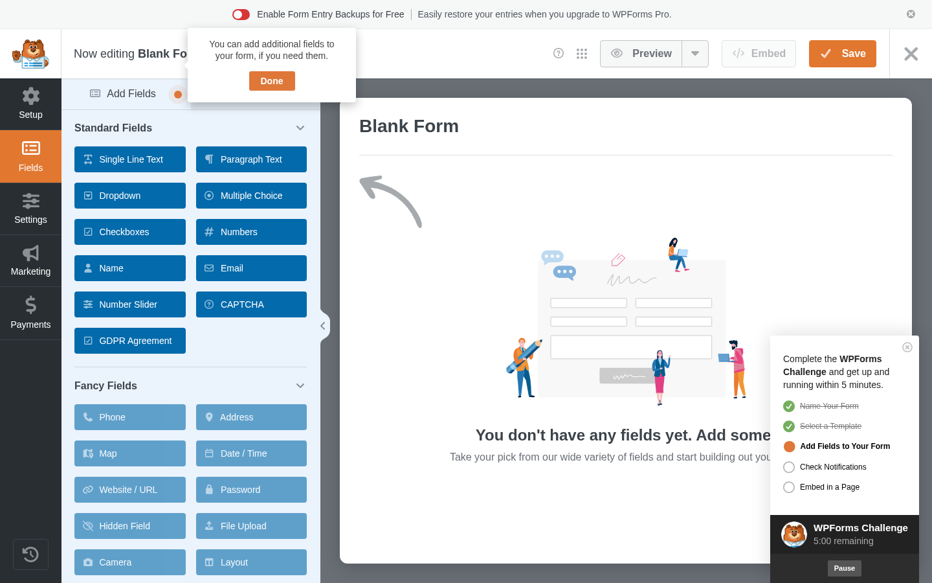Add a Number Slider field
This screenshot has width=932, height=583.
click(x=130, y=304)
